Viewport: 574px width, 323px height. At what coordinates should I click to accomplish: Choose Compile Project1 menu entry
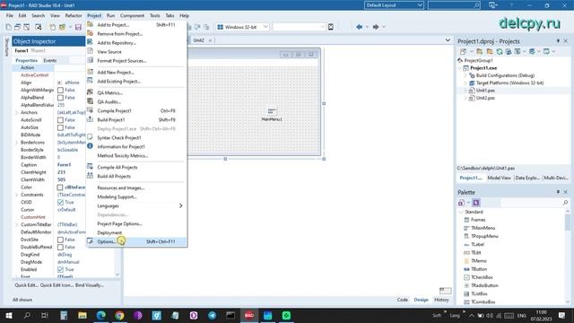coord(136,110)
